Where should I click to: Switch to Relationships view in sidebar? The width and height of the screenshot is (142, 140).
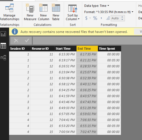(3, 58)
